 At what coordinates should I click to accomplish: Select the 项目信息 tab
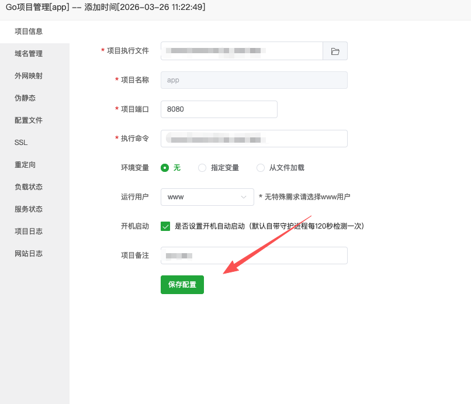tap(29, 32)
